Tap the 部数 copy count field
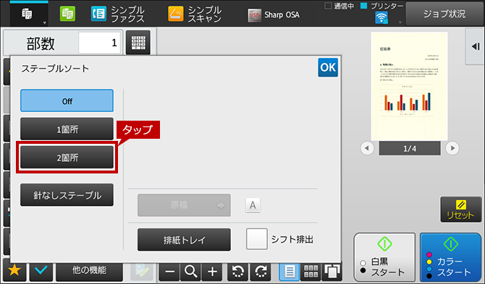 [100, 43]
